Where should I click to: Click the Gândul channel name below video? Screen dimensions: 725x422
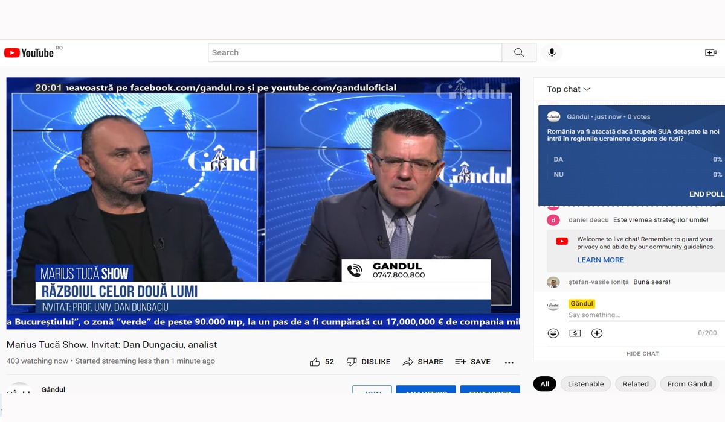53,389
